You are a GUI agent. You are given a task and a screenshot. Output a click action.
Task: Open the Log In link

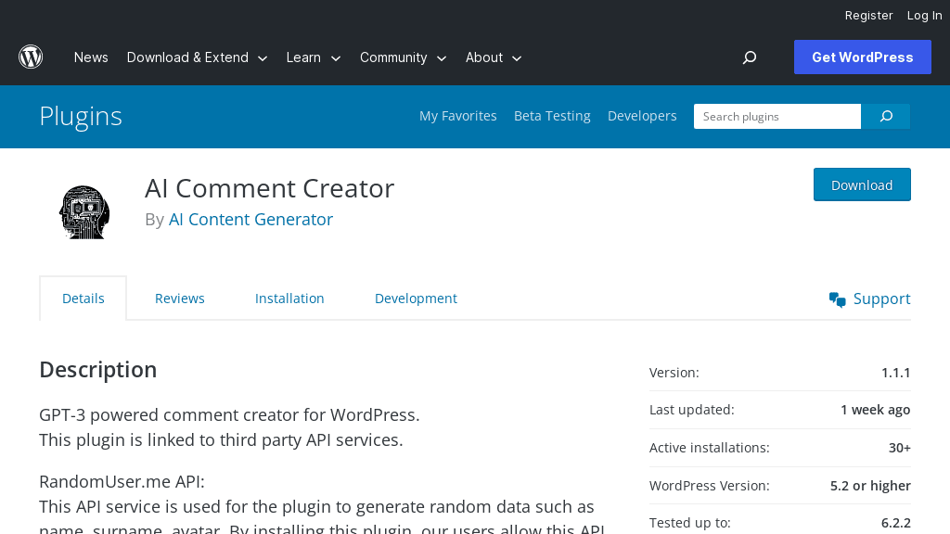924,15
